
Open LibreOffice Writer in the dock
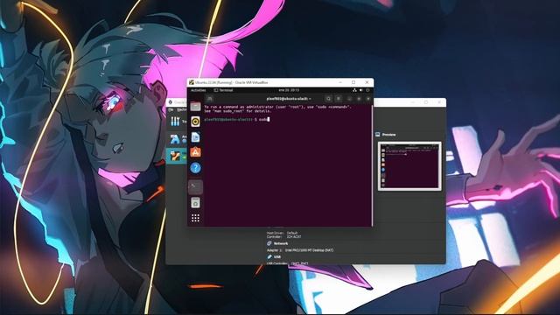(195, 137)
